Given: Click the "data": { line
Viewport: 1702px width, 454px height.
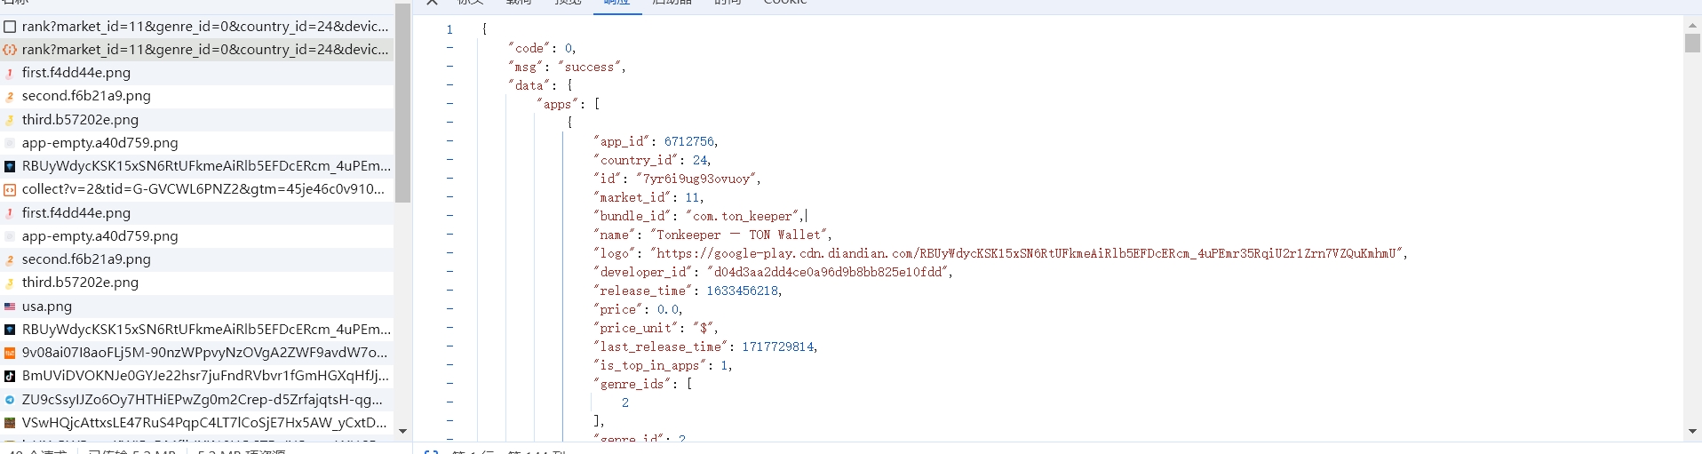Looking at the screenshot, I should coord(540,85).
